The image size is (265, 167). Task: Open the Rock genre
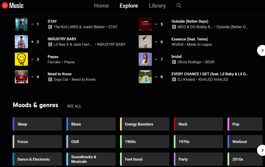click(198, 124)
